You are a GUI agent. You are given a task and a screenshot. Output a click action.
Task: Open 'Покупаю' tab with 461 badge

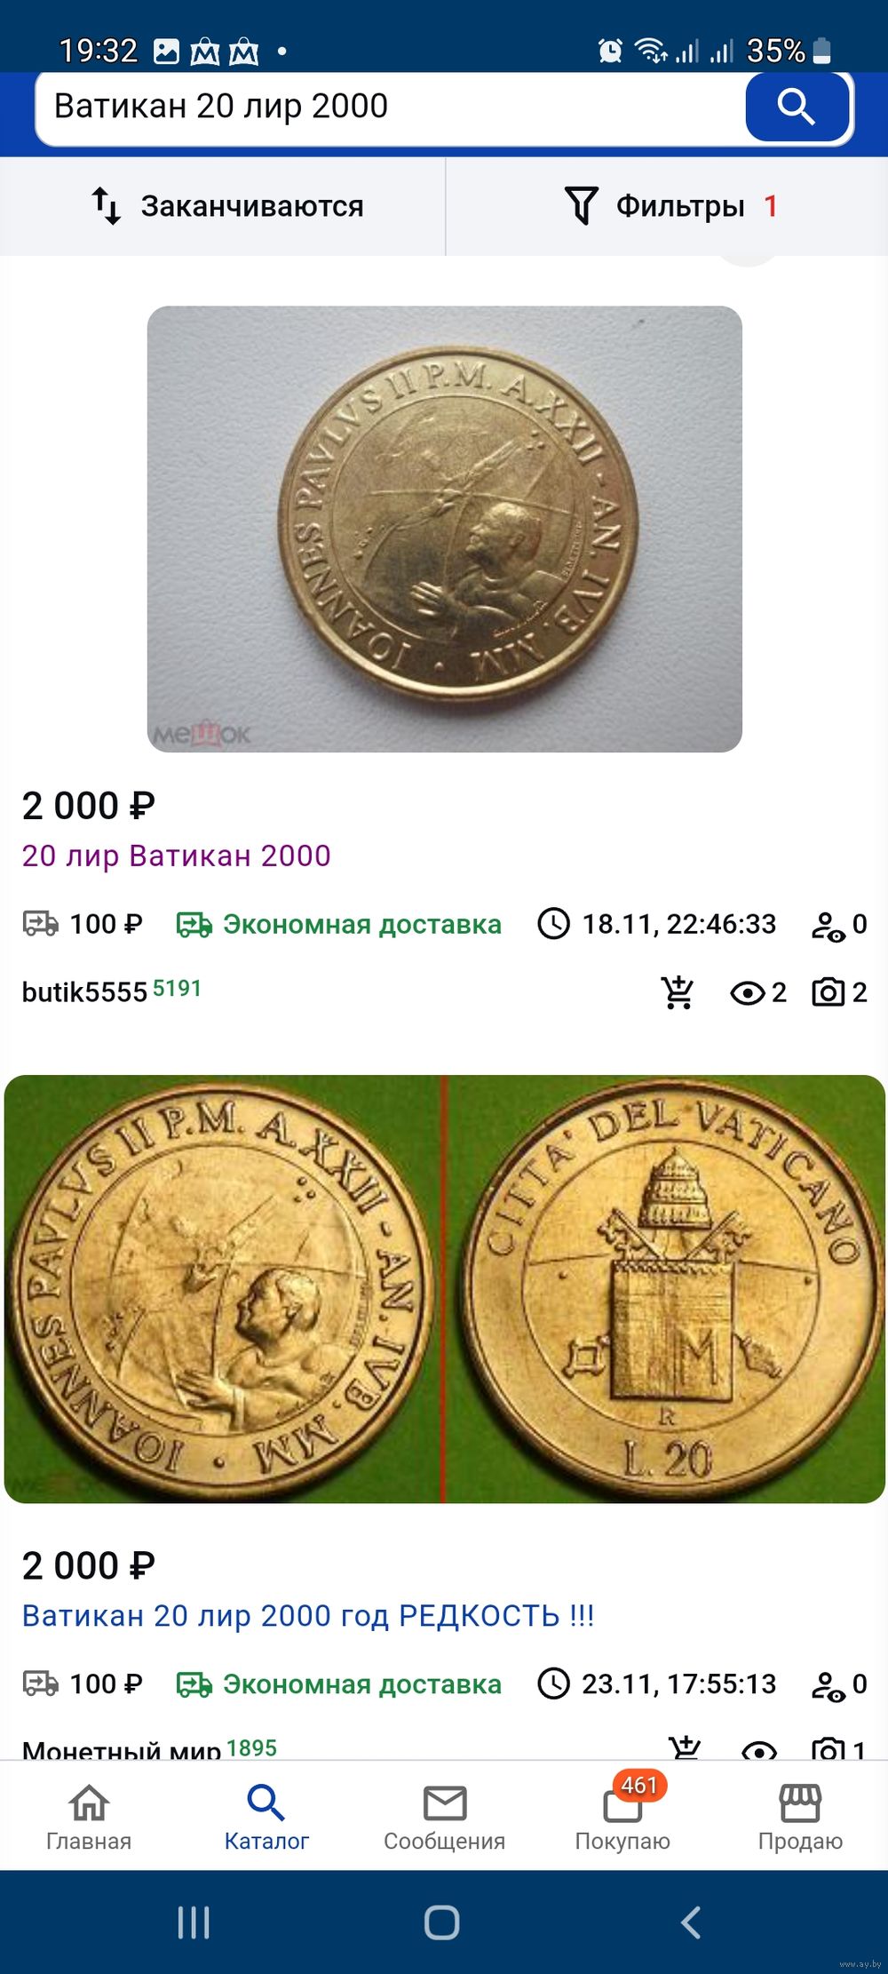622,1817
